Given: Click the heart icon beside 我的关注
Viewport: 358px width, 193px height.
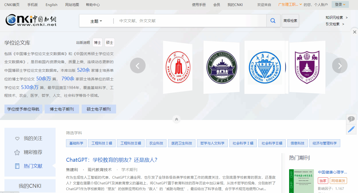Looking at the screenshot, I should coord(17,138).
